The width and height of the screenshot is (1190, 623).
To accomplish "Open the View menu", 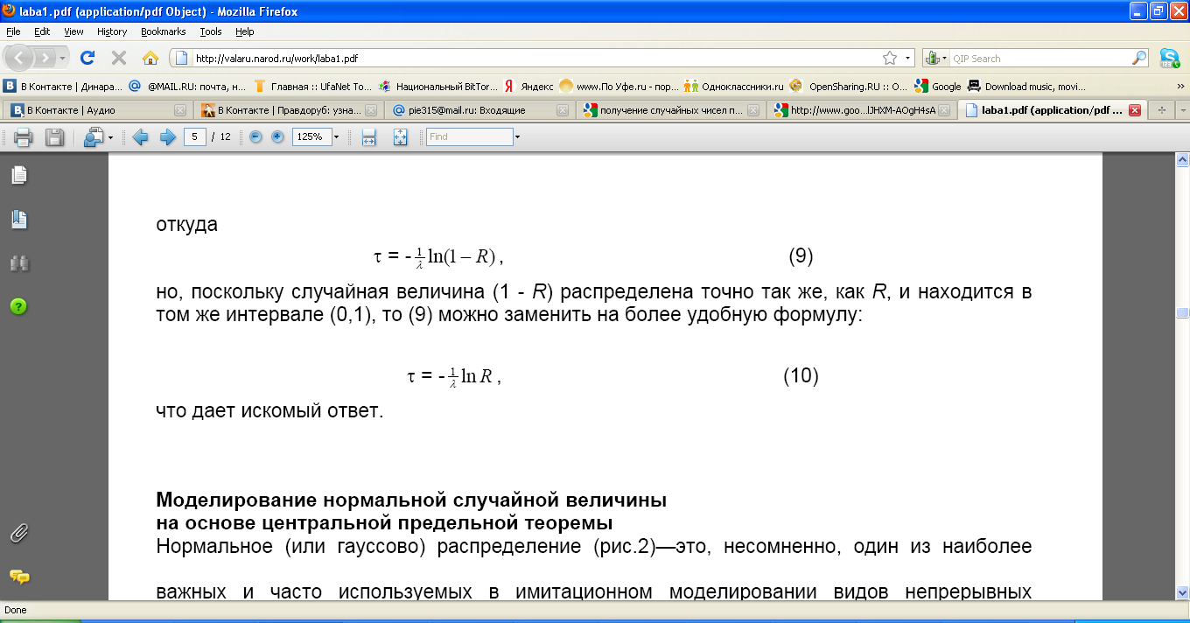I will (73, 31).
